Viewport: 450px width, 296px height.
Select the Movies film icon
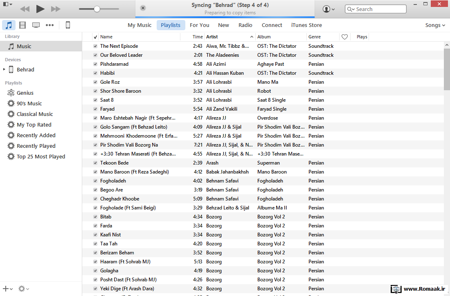tap(22, 25)
